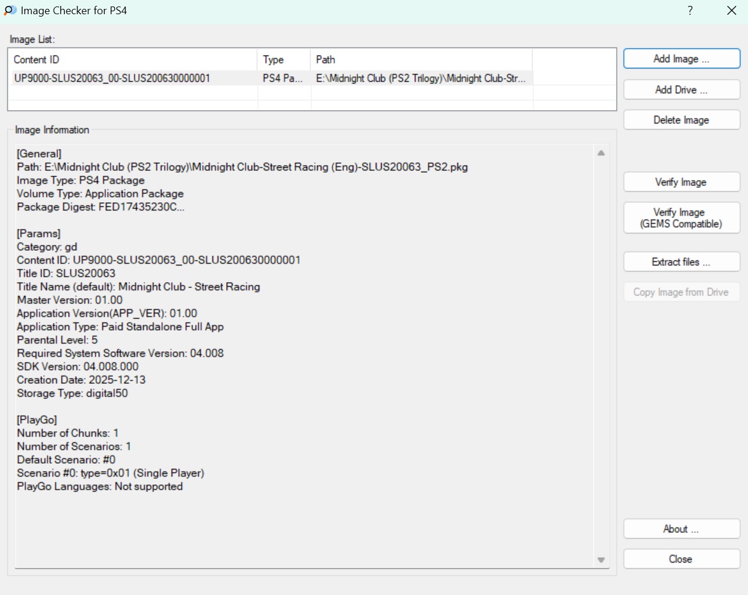Click the Image Checker app icon in title bar

10,11
